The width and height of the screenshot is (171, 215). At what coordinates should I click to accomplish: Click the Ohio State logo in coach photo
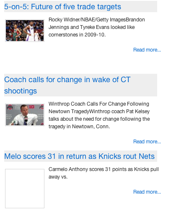coord(10,107)
